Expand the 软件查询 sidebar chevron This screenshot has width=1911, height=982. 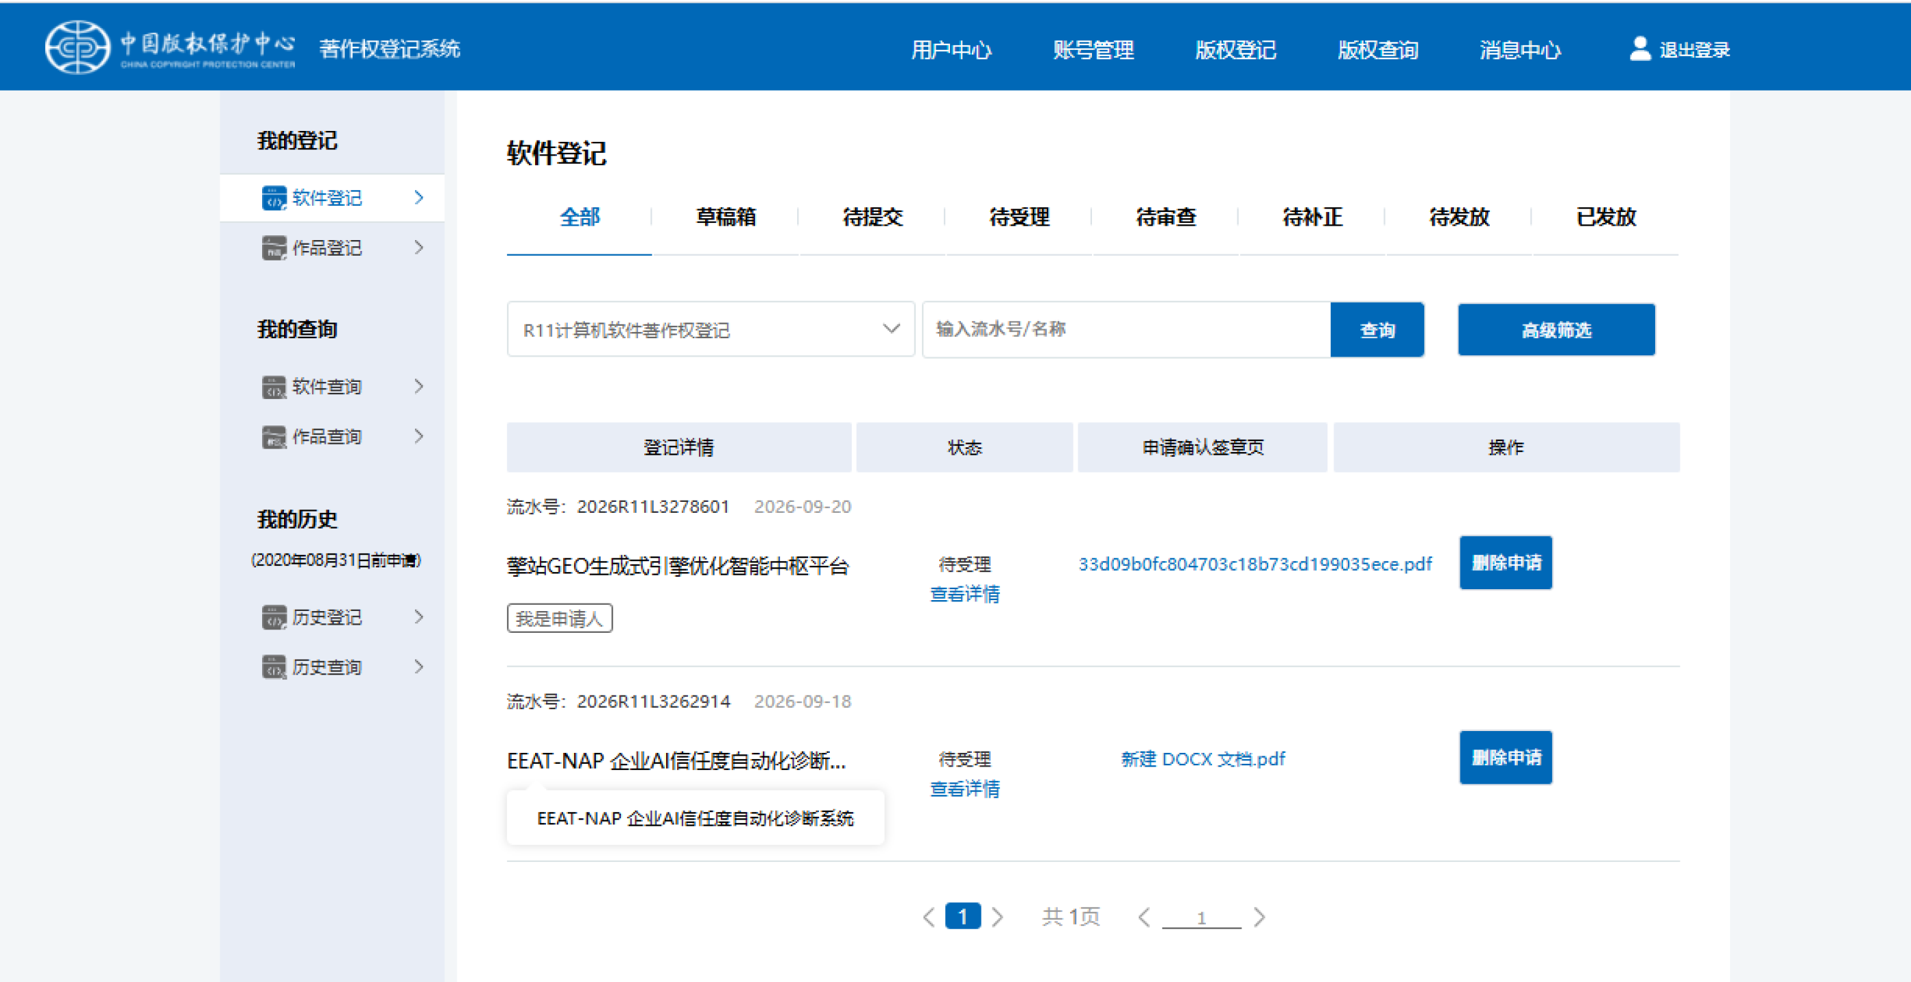click(x=419, y=385)
